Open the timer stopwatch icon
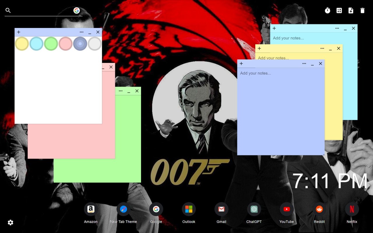The image size is (373, 233). click(x=328, y=10)
